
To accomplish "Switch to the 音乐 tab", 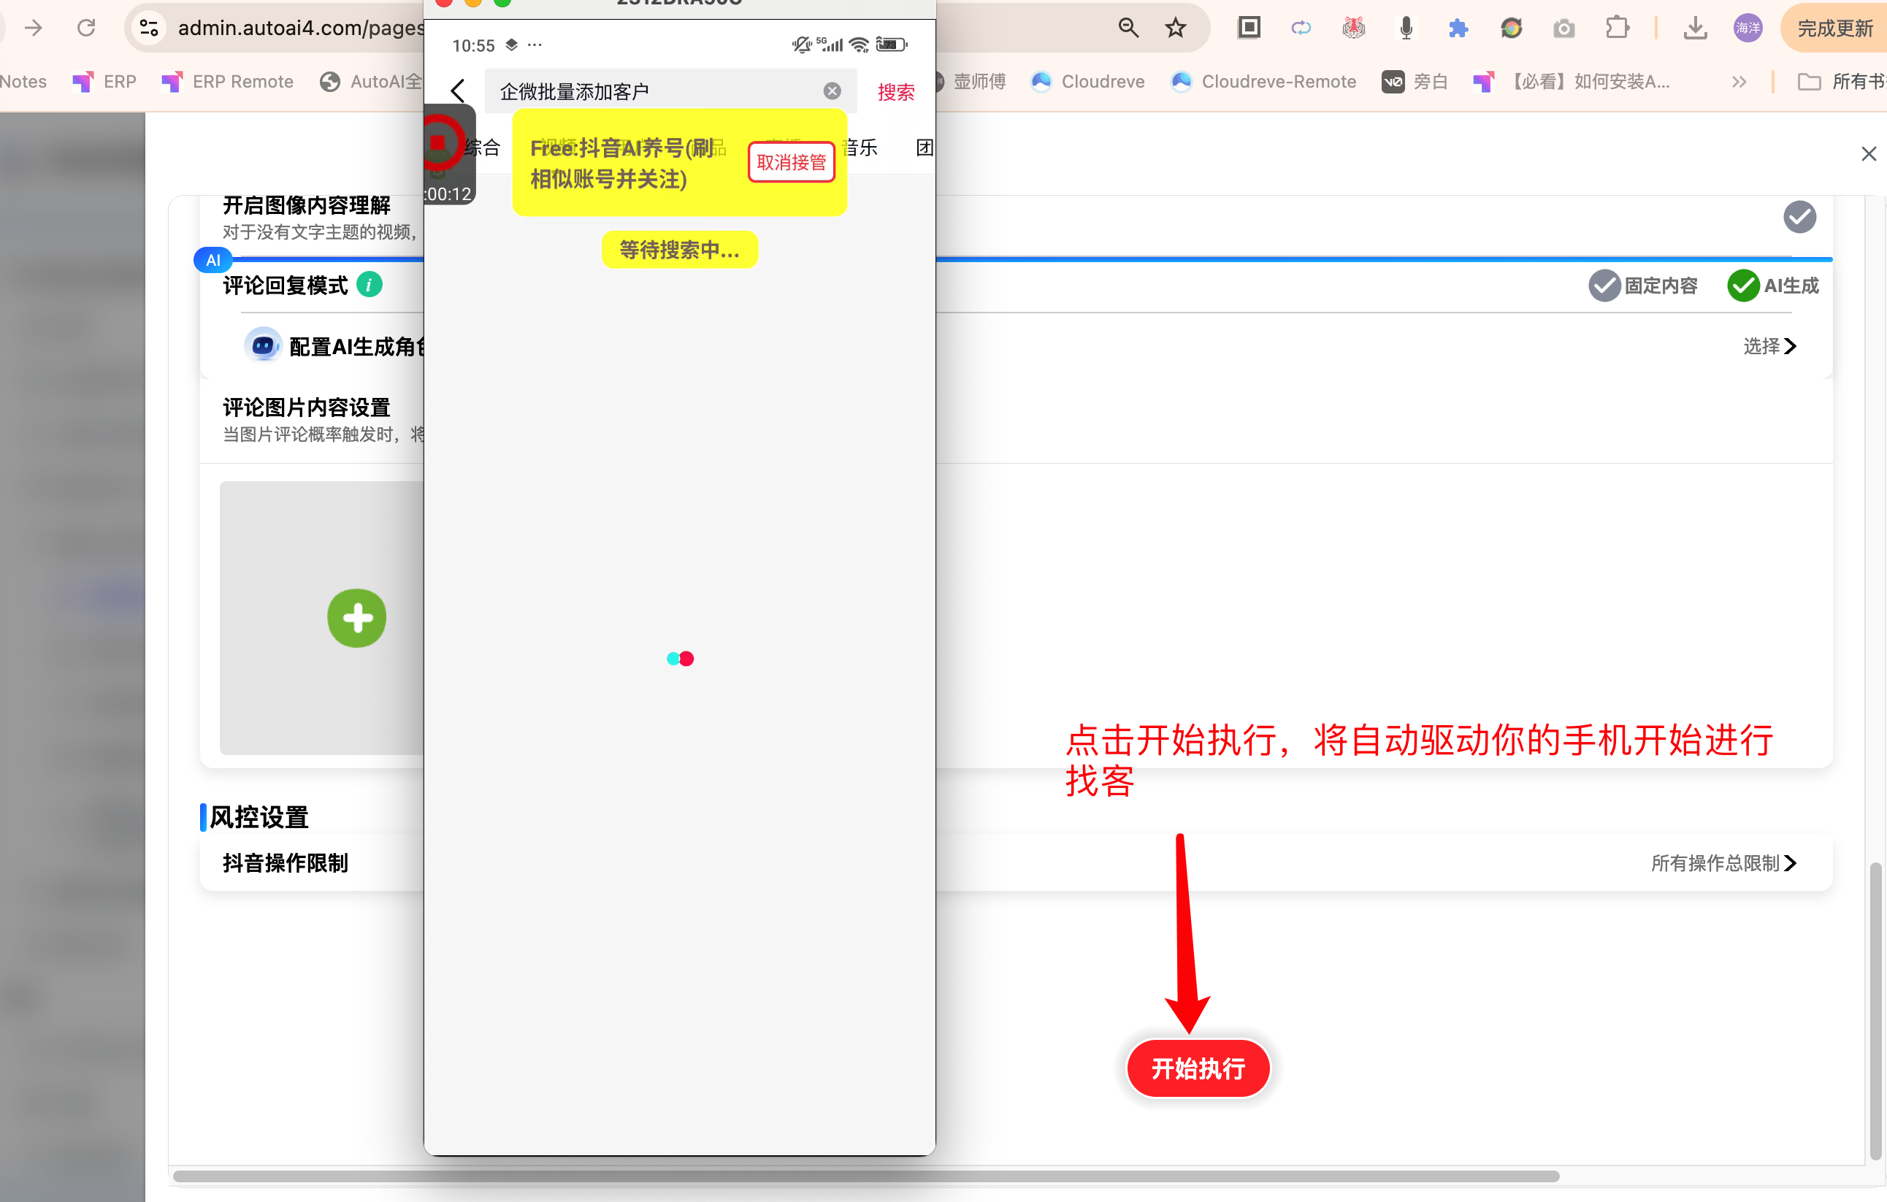I will [x=860, y=148].
